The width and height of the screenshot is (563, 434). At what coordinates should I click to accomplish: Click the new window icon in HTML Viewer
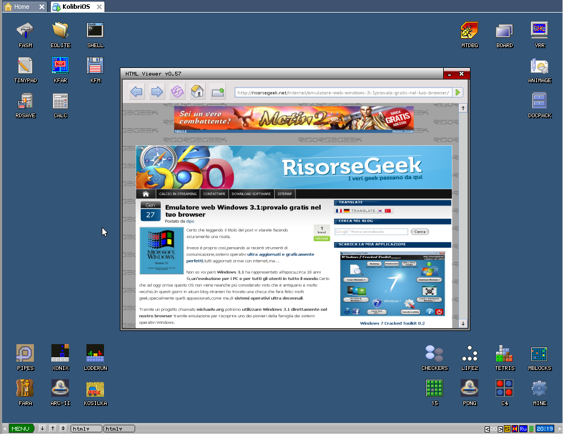tap(218, 92)
